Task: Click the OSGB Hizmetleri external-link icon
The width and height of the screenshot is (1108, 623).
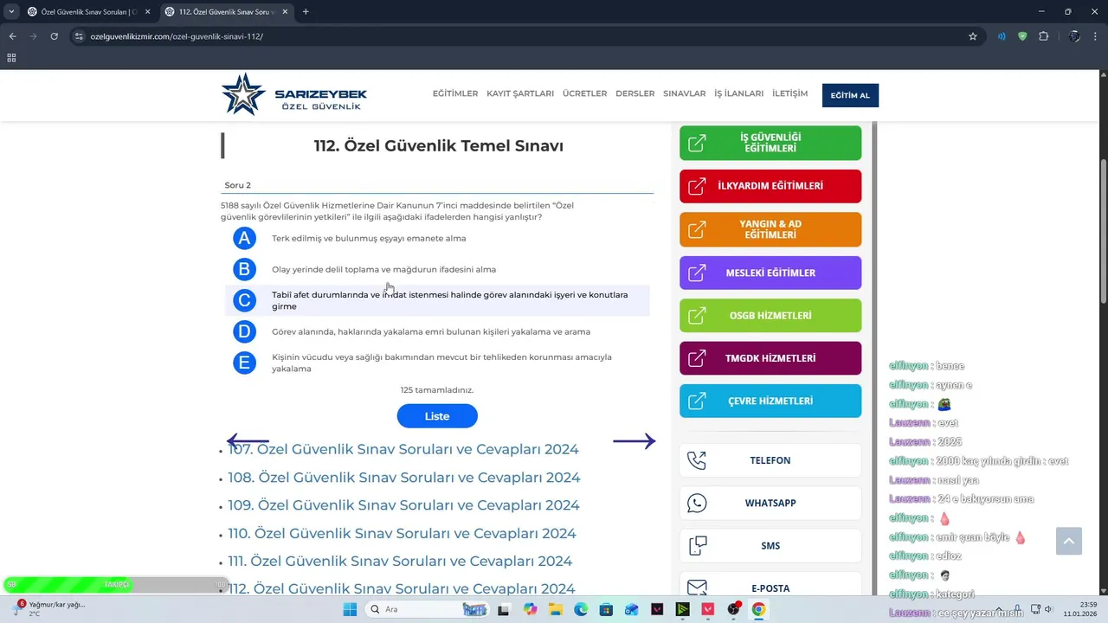Action: click(697, 316)
